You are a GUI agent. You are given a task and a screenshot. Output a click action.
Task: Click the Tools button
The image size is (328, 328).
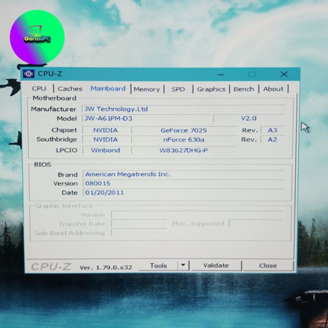point(158,266)
